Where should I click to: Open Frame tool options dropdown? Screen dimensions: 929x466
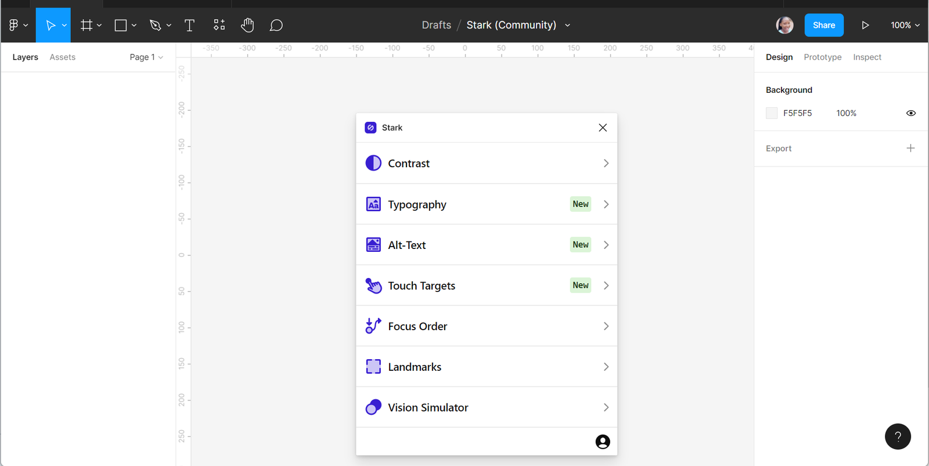tap(99, 26)
